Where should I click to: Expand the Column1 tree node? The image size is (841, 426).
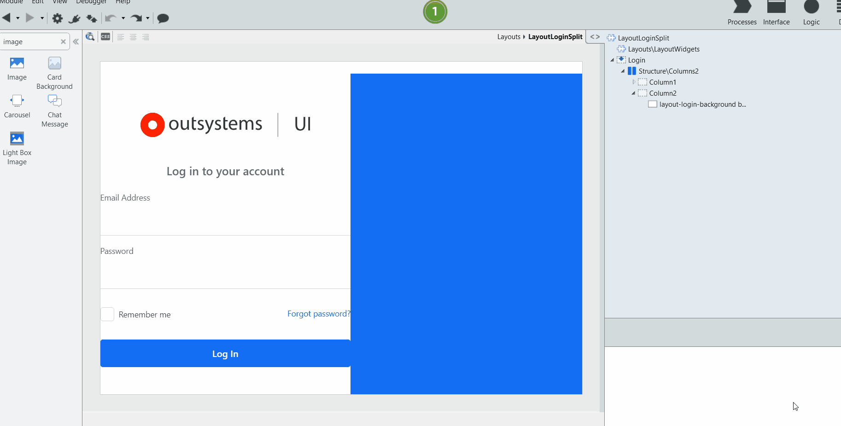click(634, 82)
